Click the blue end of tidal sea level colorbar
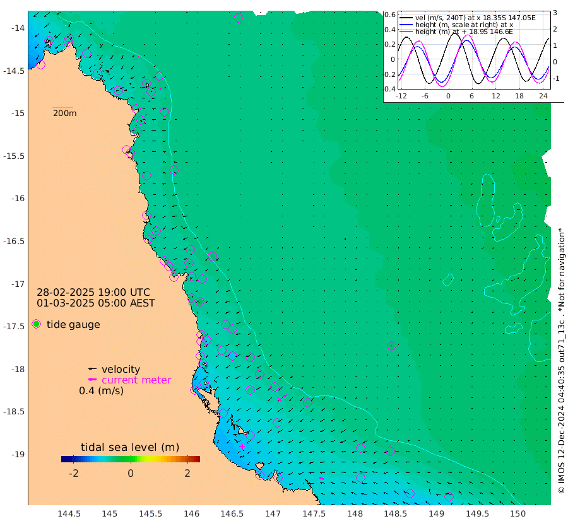Viewport: 568px width, 526px height. pyautogui.click(x=64, y=459)
